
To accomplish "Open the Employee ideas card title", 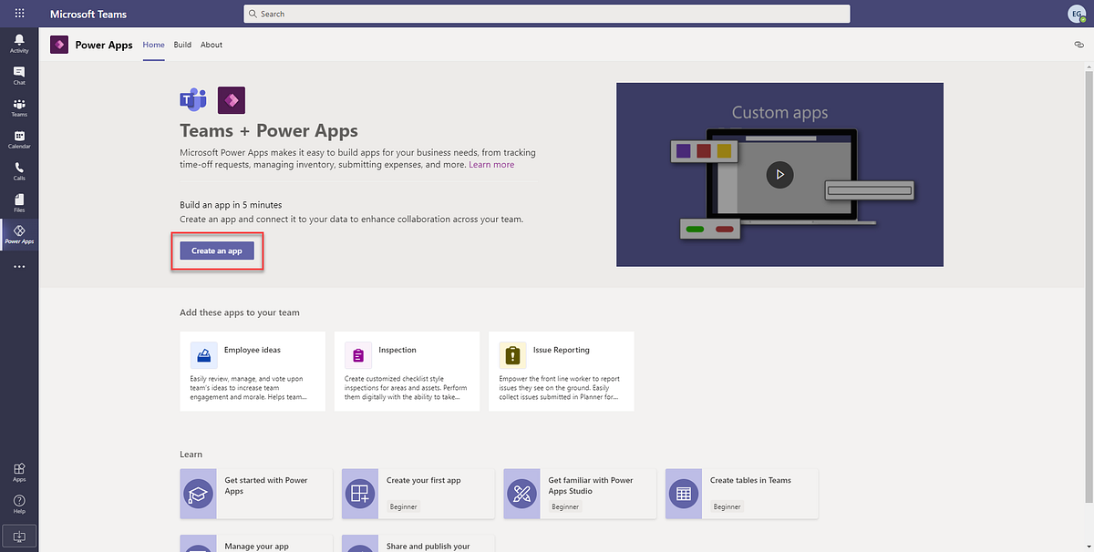I will point(253,350).
